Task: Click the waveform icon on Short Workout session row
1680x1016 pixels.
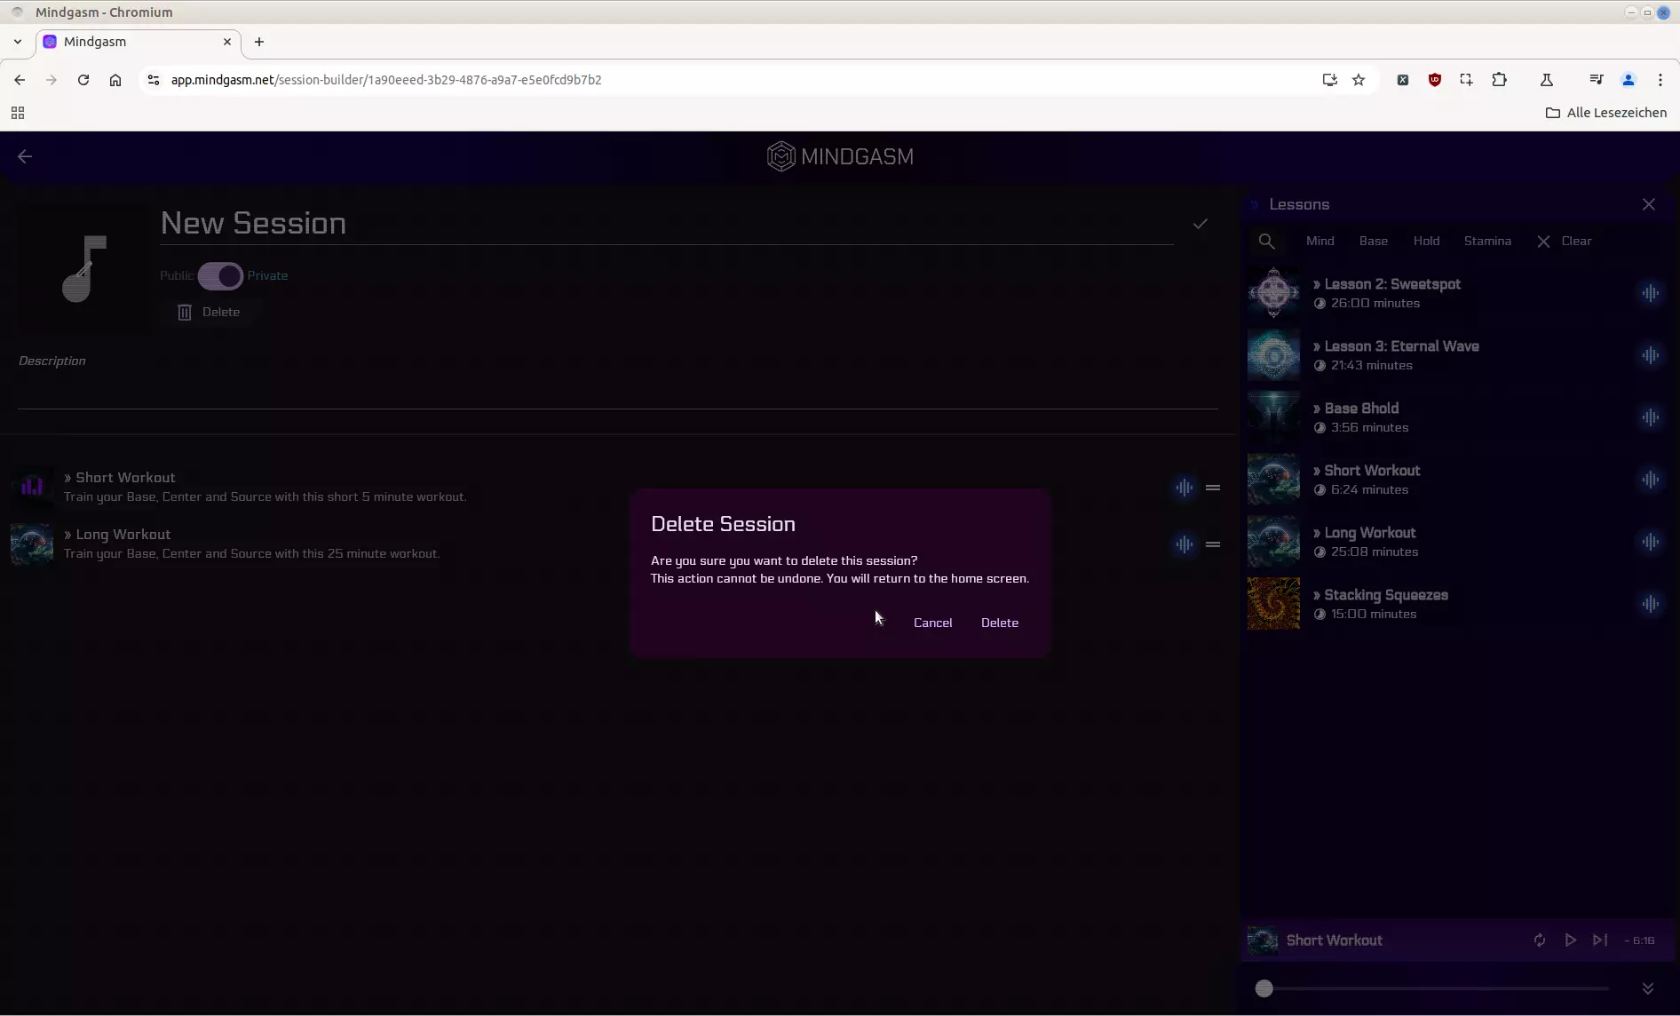Action: (1184, 487)
